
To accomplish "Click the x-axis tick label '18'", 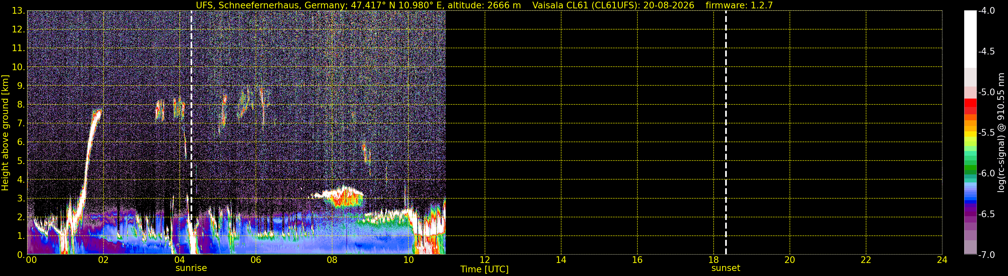I will 714,260.
